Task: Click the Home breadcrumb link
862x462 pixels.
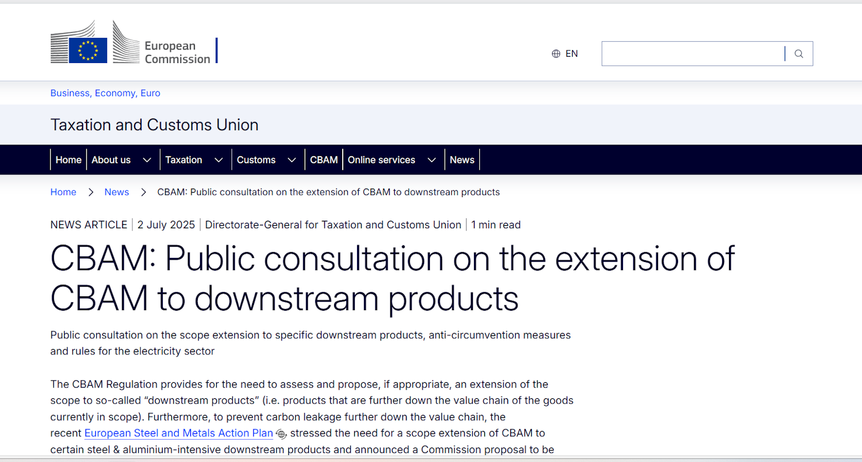Action: (63, 192)
